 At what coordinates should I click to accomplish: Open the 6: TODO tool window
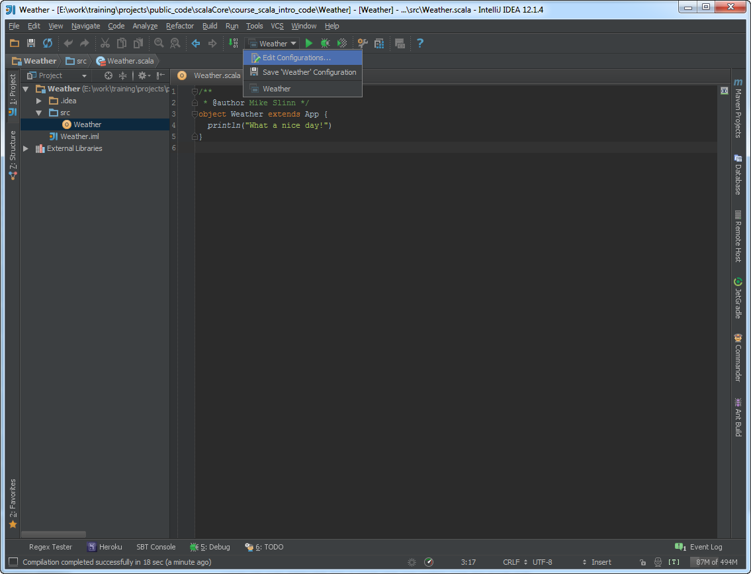[x=264, y=547]
